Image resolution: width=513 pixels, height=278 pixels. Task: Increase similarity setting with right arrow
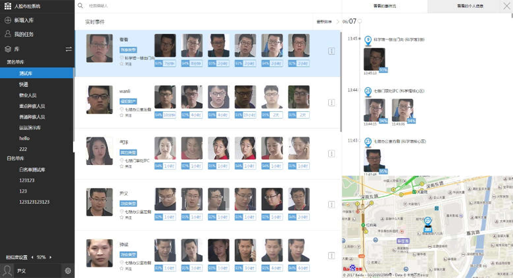tap(51, 257)
